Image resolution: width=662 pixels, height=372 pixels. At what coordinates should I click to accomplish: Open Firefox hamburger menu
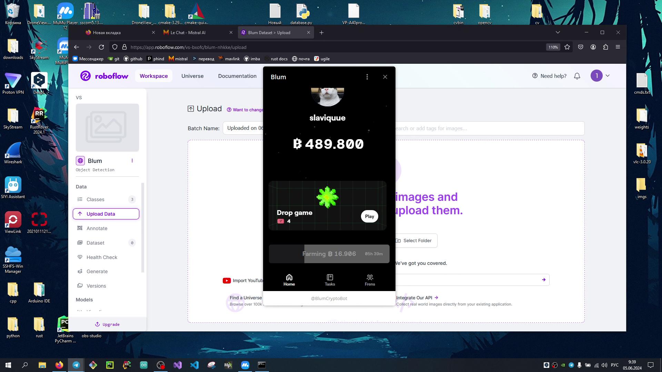point(618,47)
